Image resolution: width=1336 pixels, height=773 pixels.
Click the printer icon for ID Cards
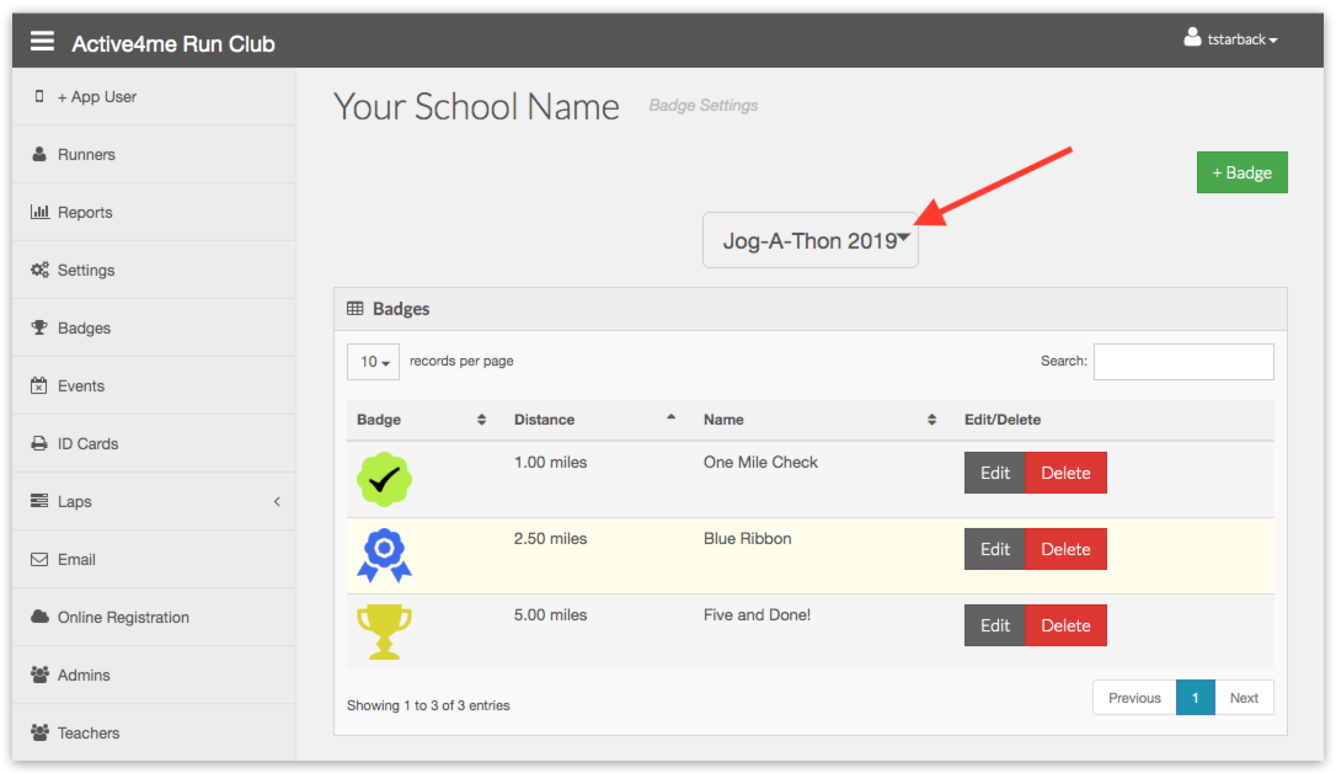coord(39,443)
